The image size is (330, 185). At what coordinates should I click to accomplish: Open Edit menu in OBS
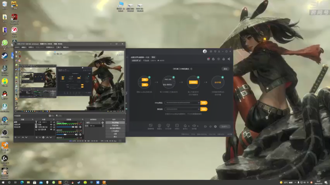point(24,47)
